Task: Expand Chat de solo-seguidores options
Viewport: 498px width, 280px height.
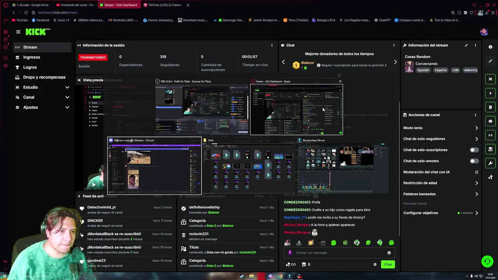Action: click(477, 139)
